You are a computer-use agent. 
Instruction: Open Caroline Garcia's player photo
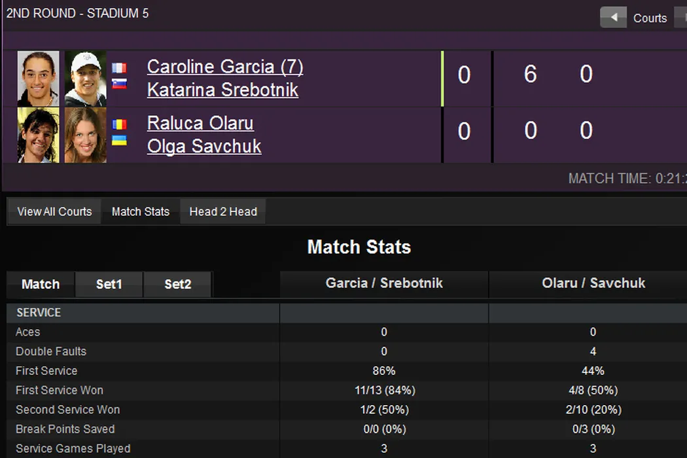[x=38, y=79]
